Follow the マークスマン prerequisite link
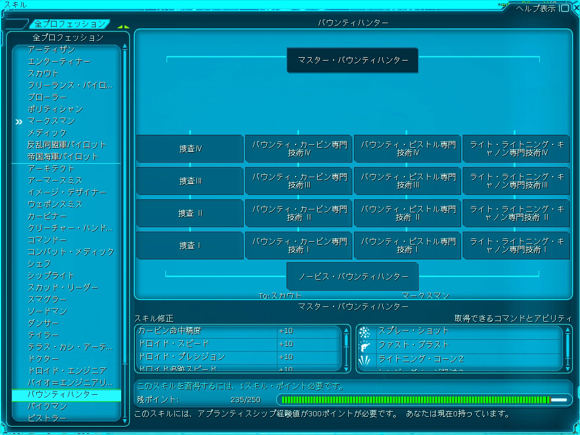Screen dimensions: 580x435 (x=425, y=296)
